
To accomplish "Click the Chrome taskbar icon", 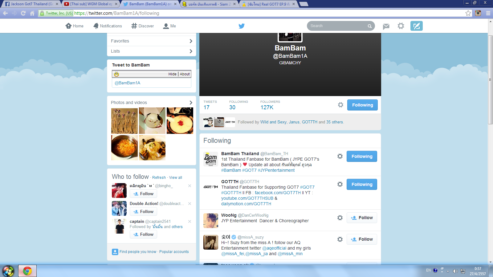I will [27, 271].
